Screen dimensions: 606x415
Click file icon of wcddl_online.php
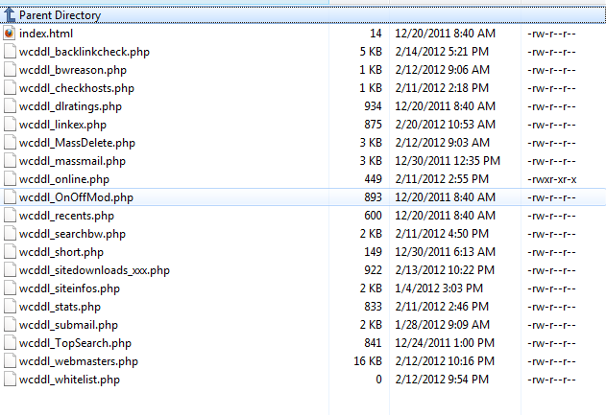click(10, 179)
